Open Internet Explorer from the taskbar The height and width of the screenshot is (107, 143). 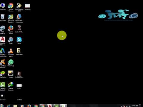8,106
